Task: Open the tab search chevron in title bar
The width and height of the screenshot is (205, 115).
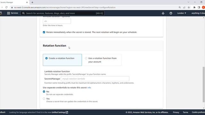Action: coord(188,2)
